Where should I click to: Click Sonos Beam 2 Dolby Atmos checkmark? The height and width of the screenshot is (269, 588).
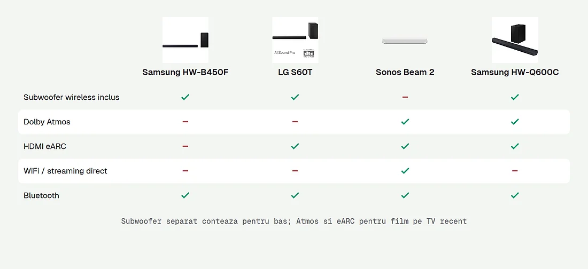coord(405,122)
